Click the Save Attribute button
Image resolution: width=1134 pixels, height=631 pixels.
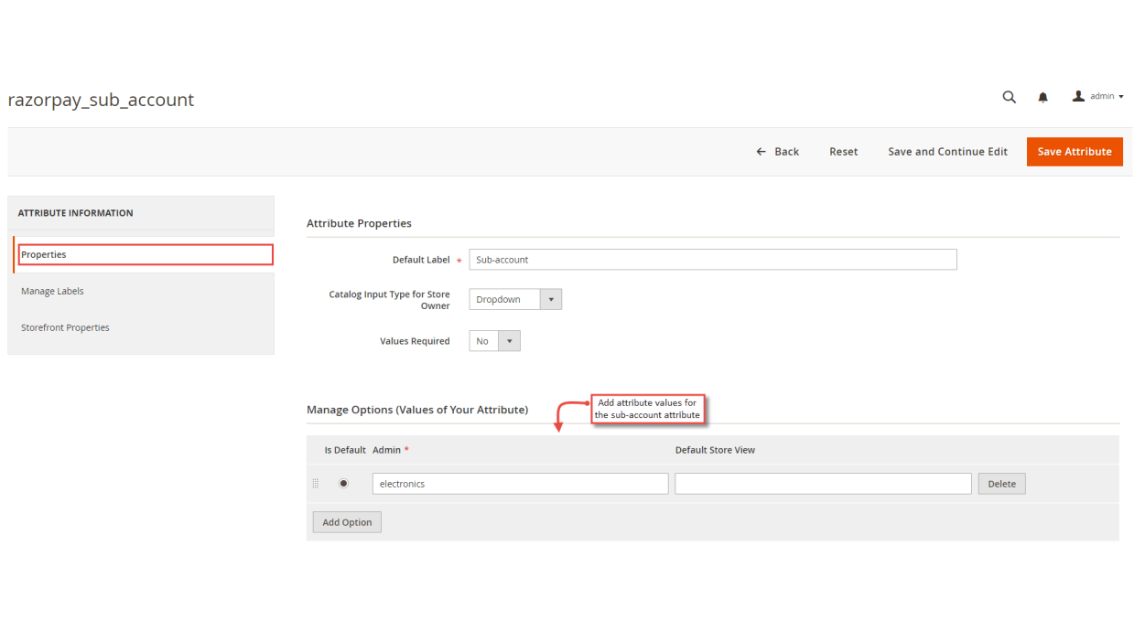click(1075, 152)
